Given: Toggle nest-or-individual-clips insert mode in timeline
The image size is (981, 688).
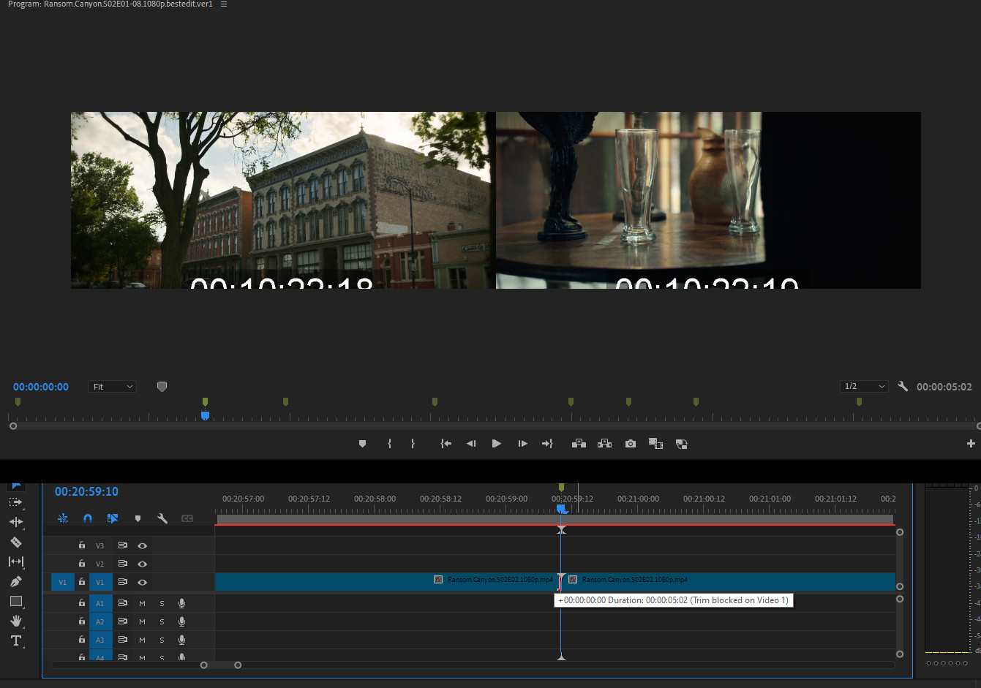Looking at the screenshot, I should click(63, 518).
